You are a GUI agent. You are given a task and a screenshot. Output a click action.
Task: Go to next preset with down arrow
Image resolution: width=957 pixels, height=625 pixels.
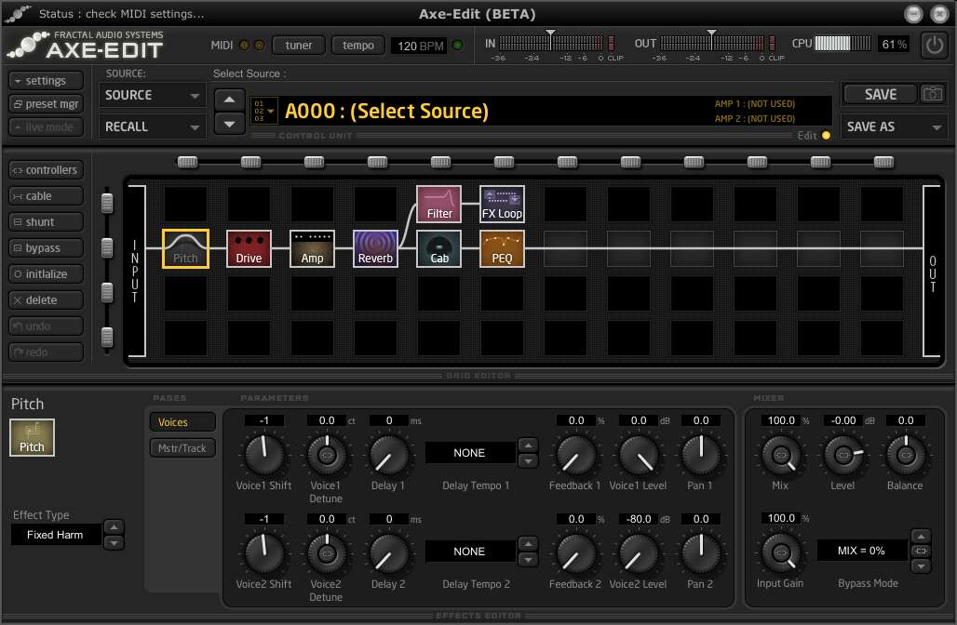click(x=230, y=125)
